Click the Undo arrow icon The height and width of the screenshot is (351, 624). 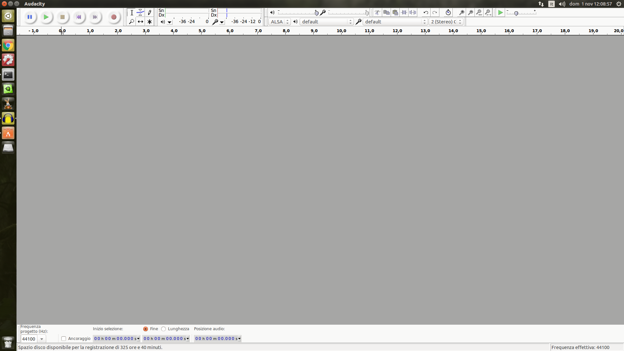pos(426,13)
